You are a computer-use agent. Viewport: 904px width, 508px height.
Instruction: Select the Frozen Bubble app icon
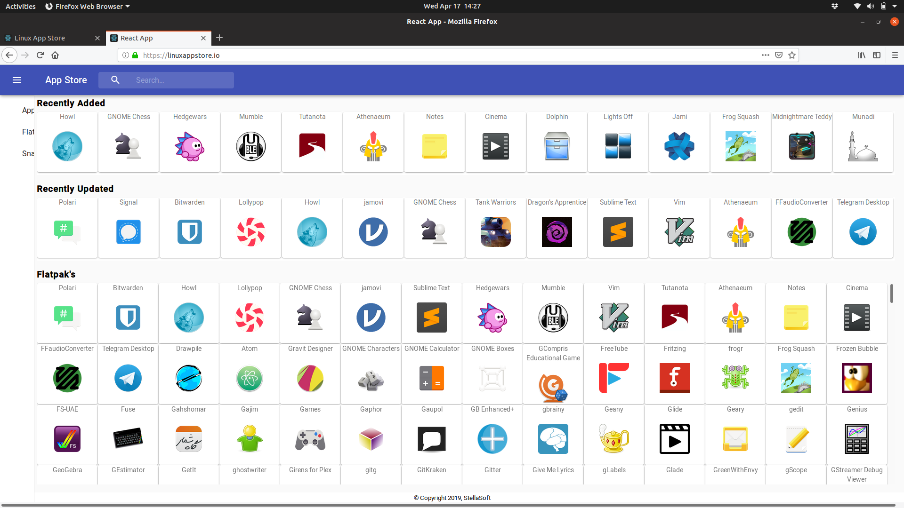(856, 378)
